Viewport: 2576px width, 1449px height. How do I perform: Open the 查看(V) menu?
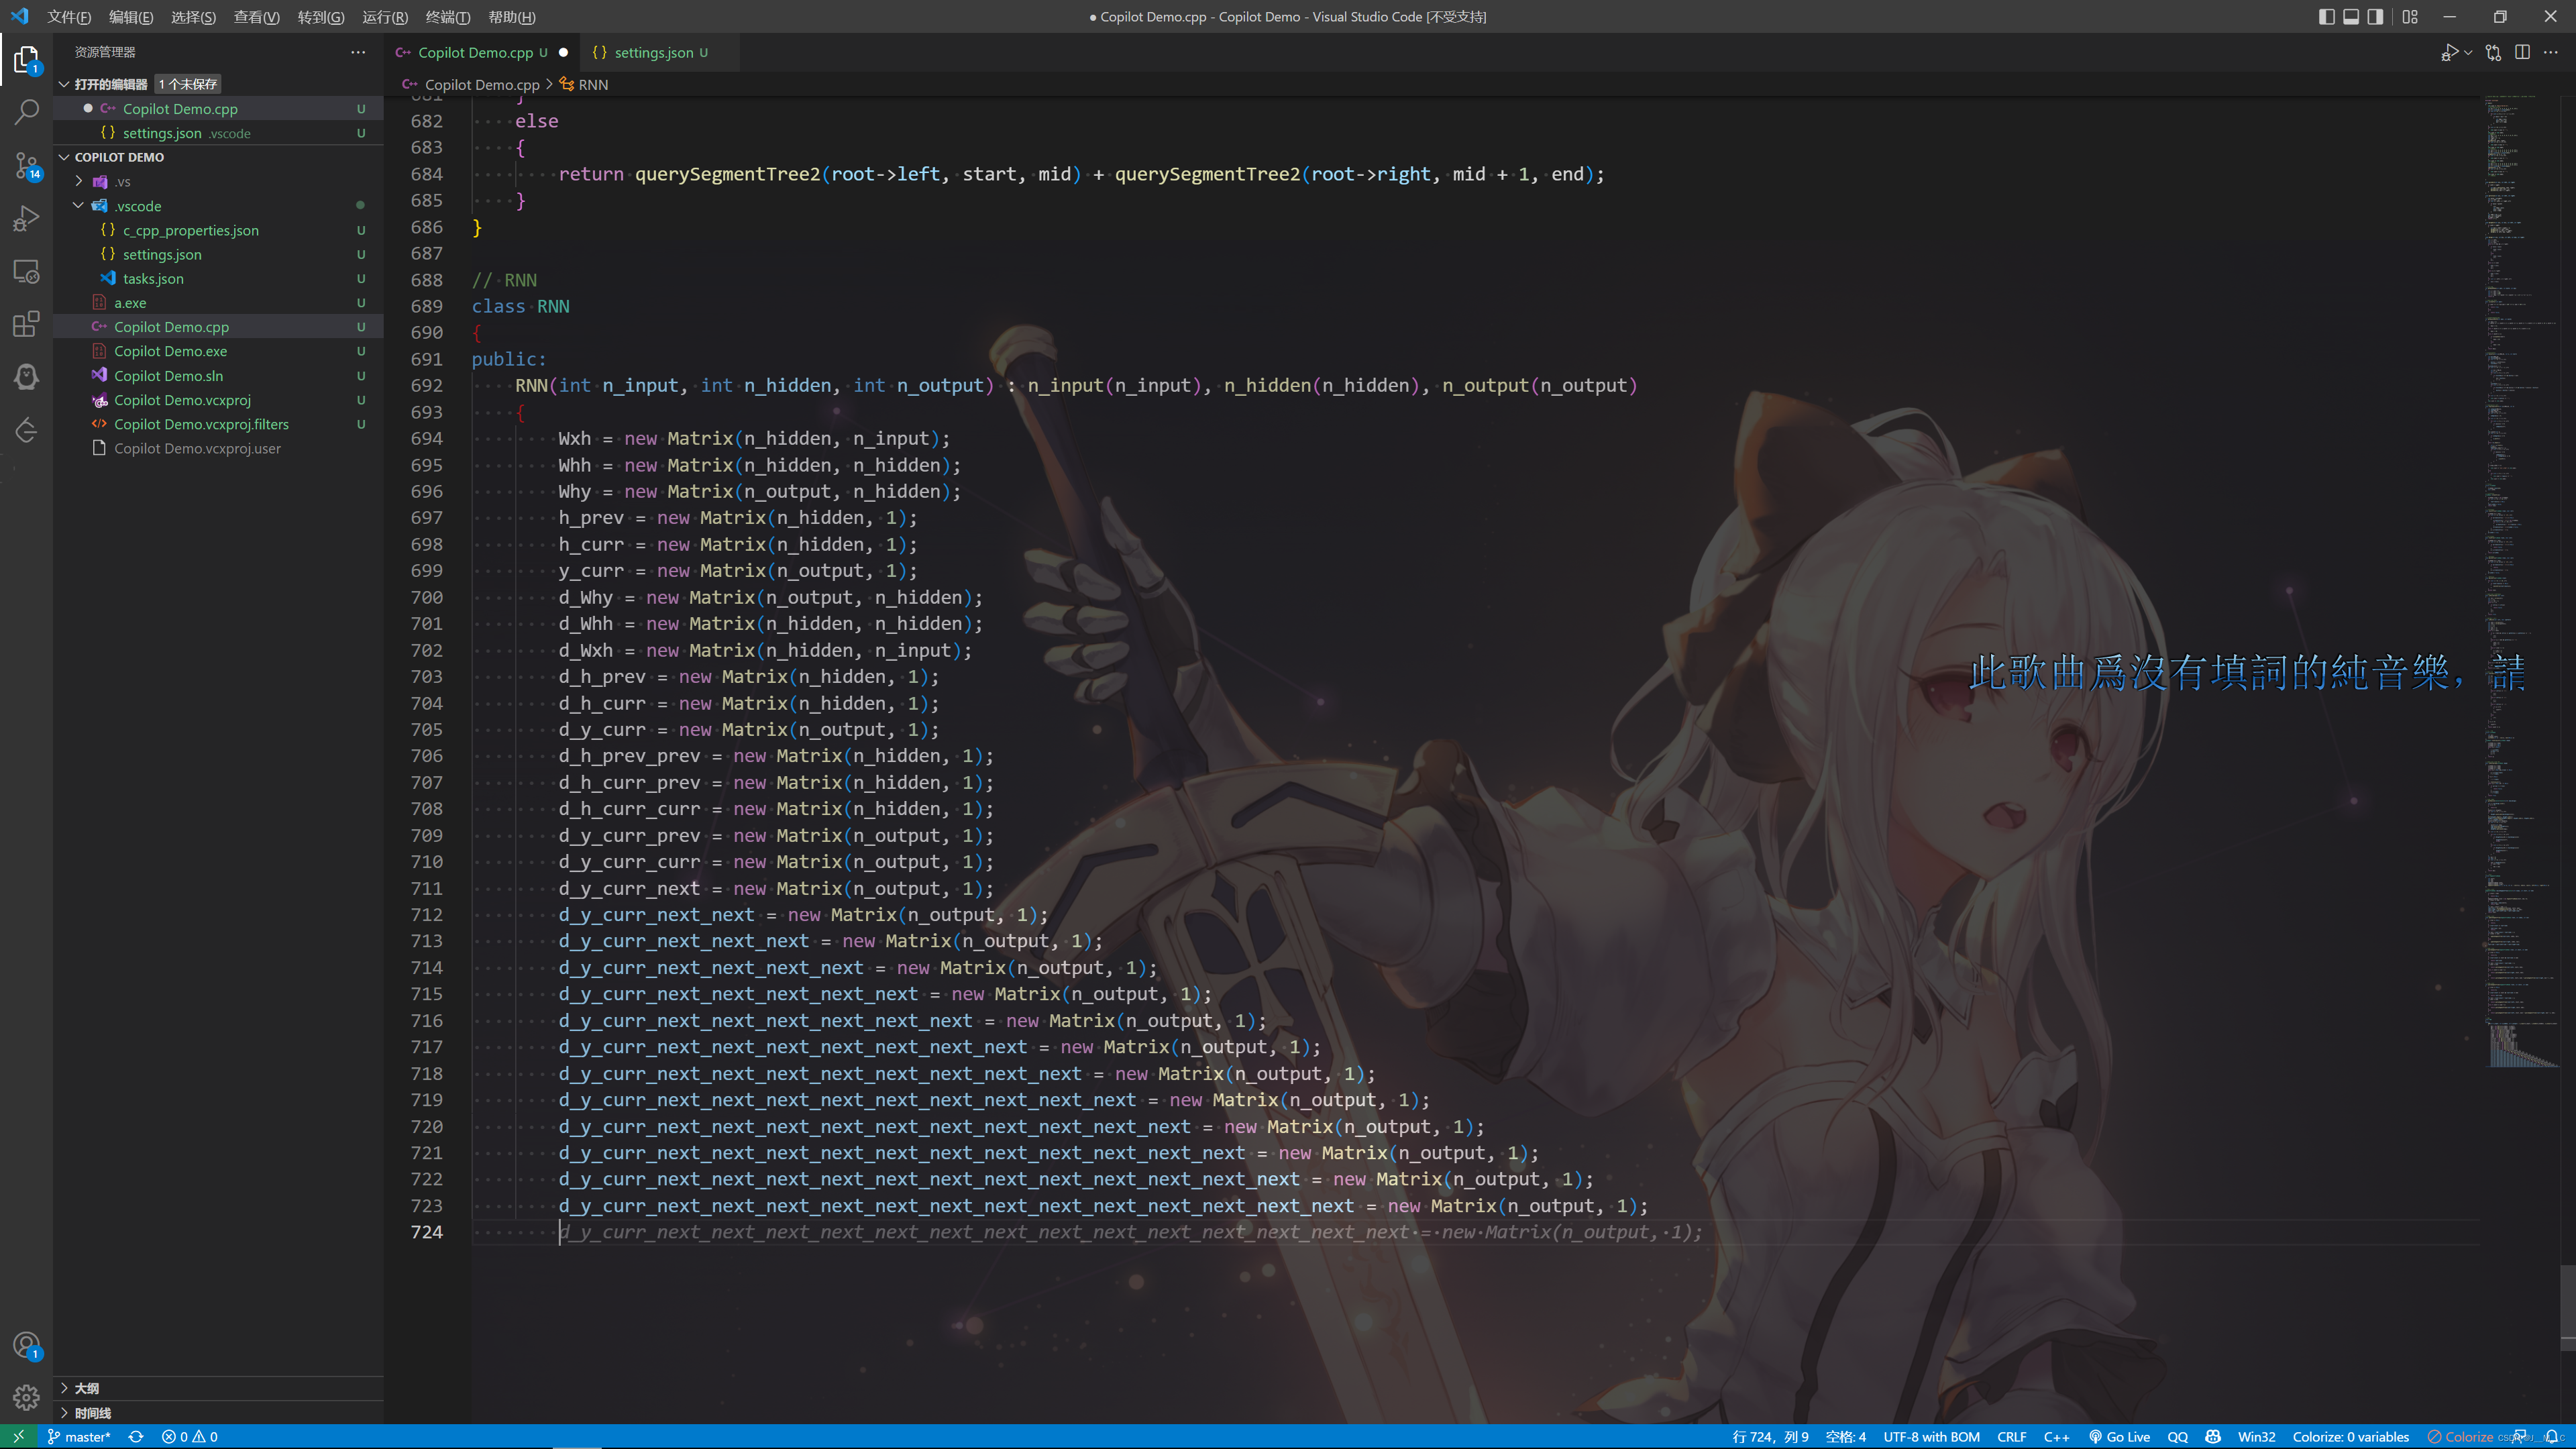(x=256, y=17)
